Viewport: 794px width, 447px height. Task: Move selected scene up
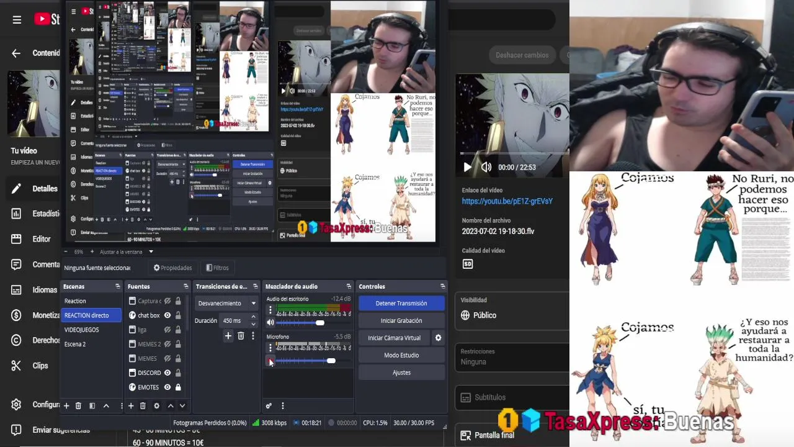point(106,405)
